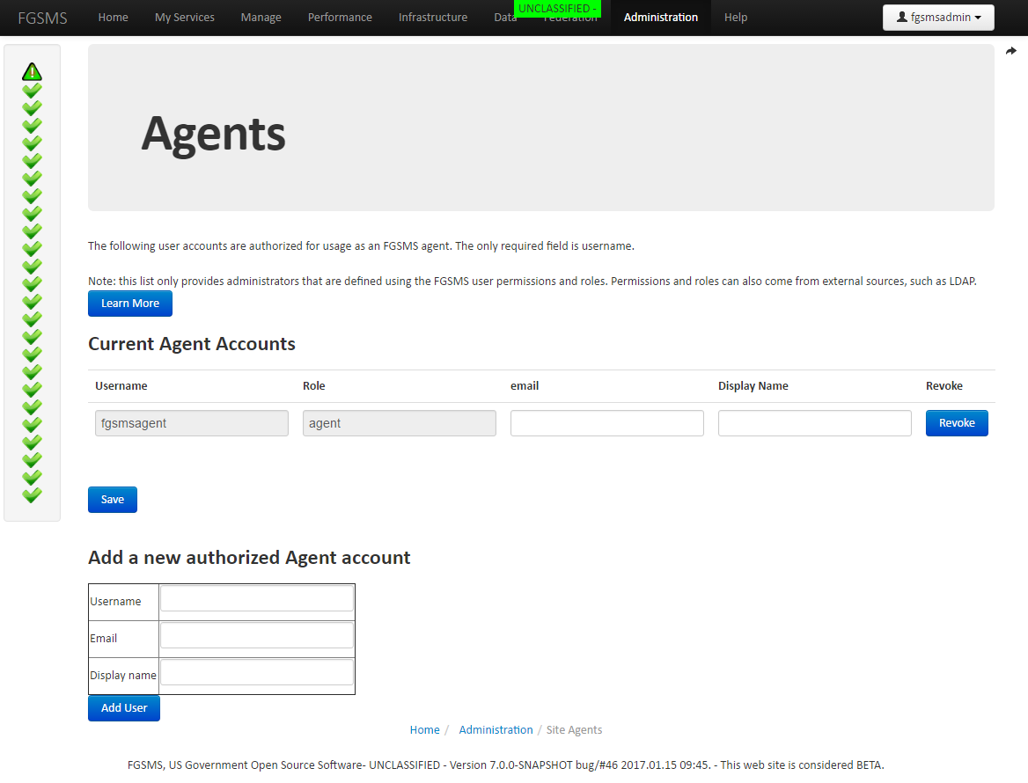Click the new account Username input
Viewport: 1028px width, 783px height.
tap(257, 599)
